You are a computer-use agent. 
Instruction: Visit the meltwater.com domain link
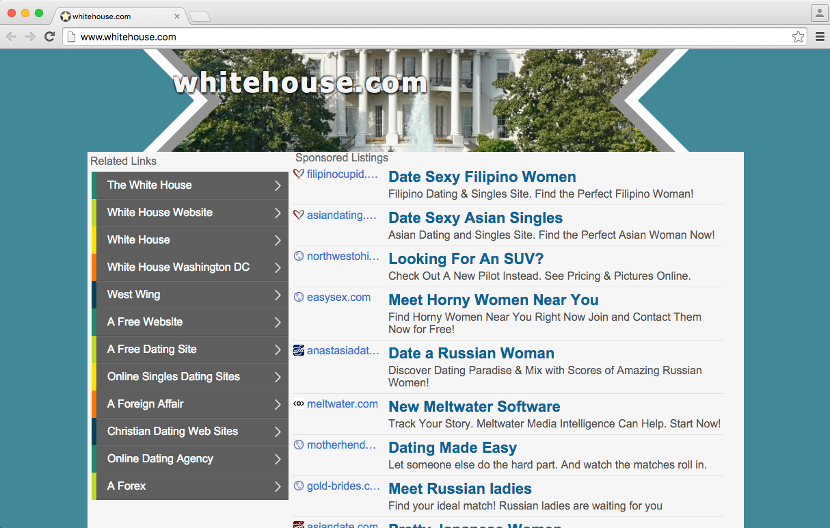point(343,404)
